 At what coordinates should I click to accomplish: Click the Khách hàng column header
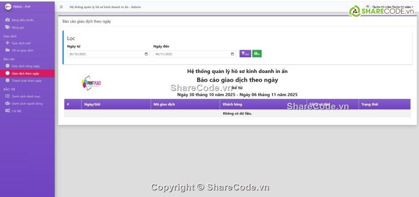tap(263, 104)
